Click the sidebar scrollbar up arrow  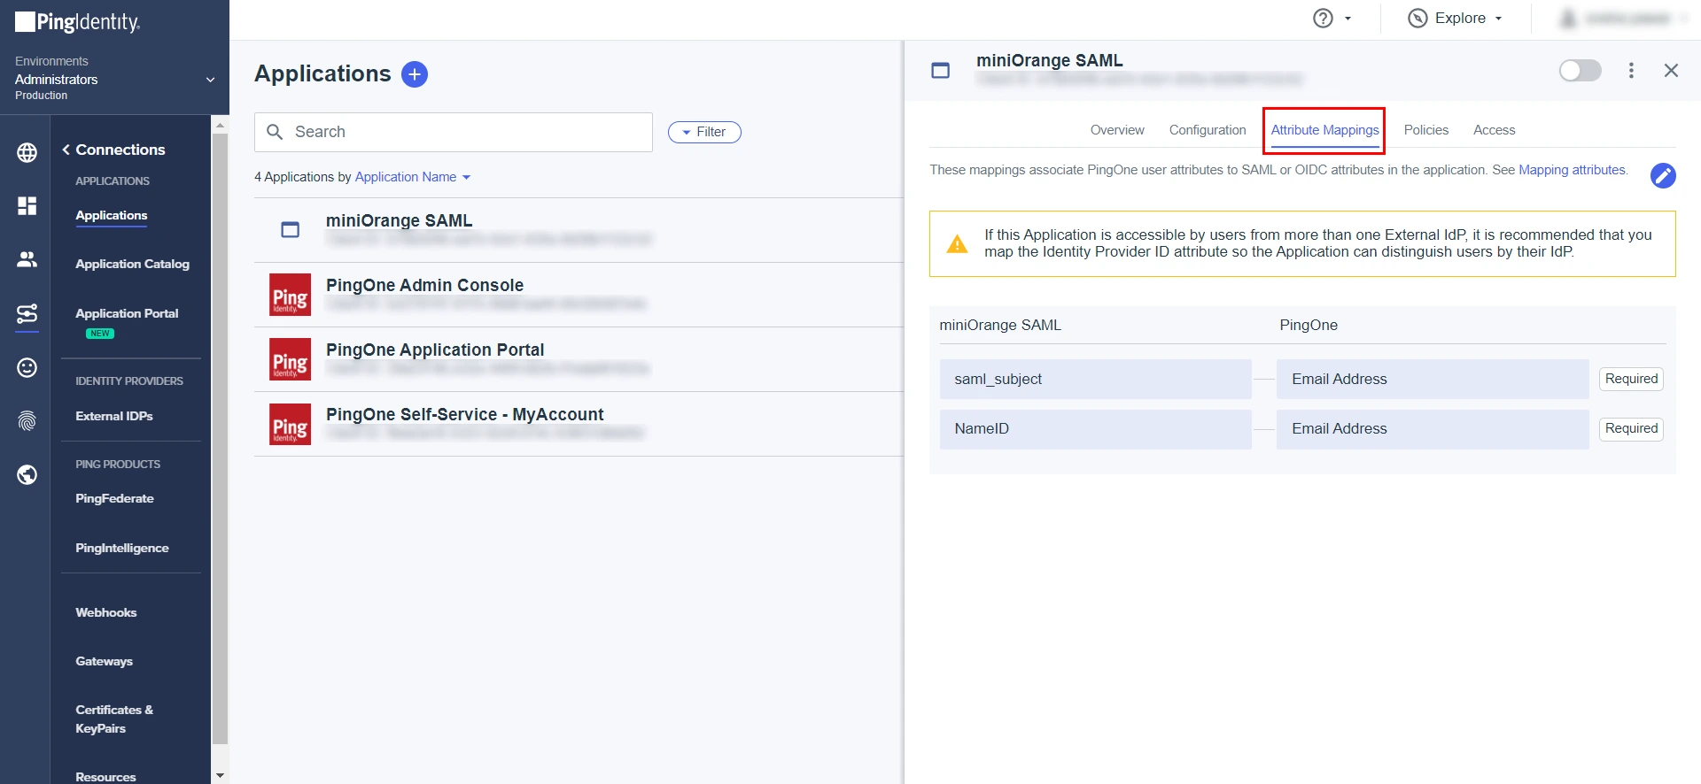[220, 126]
